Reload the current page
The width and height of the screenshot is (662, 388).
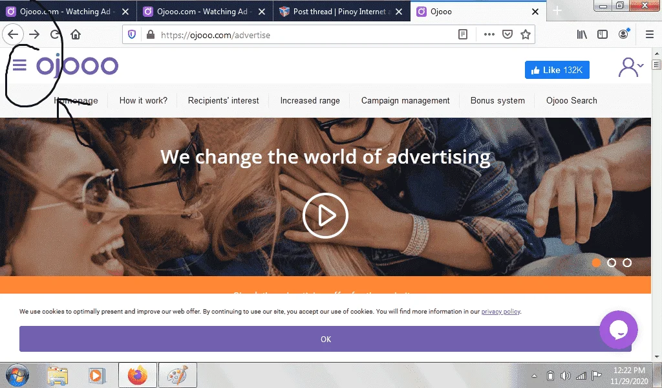click(x=55, y=35)
